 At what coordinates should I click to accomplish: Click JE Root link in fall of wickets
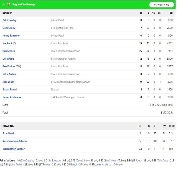coord(136,161)
